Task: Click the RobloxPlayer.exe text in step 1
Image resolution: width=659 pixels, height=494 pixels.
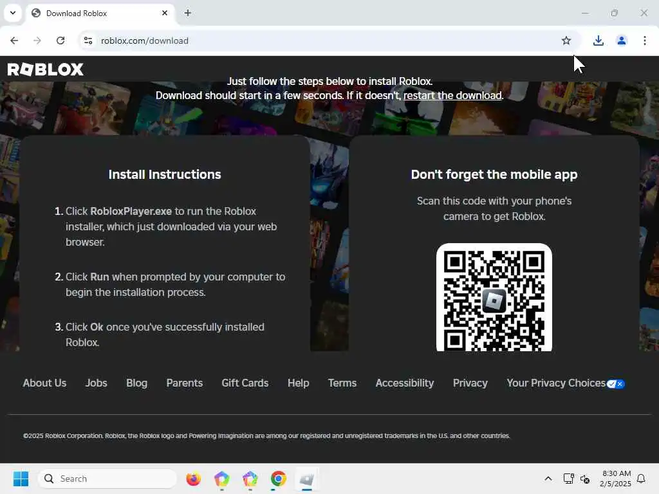Action: (131, 211)
